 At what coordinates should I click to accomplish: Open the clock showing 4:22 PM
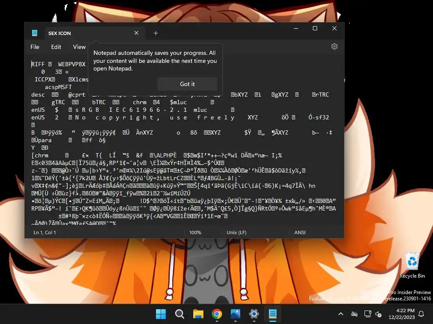(x=402, y=314)
